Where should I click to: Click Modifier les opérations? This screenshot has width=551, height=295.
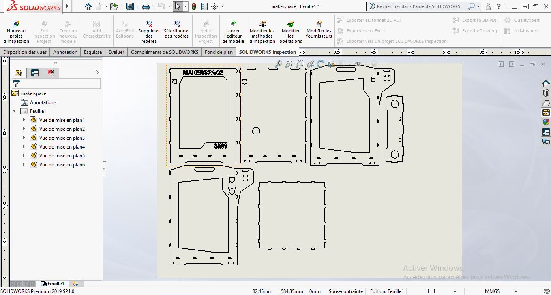[291, 32]
